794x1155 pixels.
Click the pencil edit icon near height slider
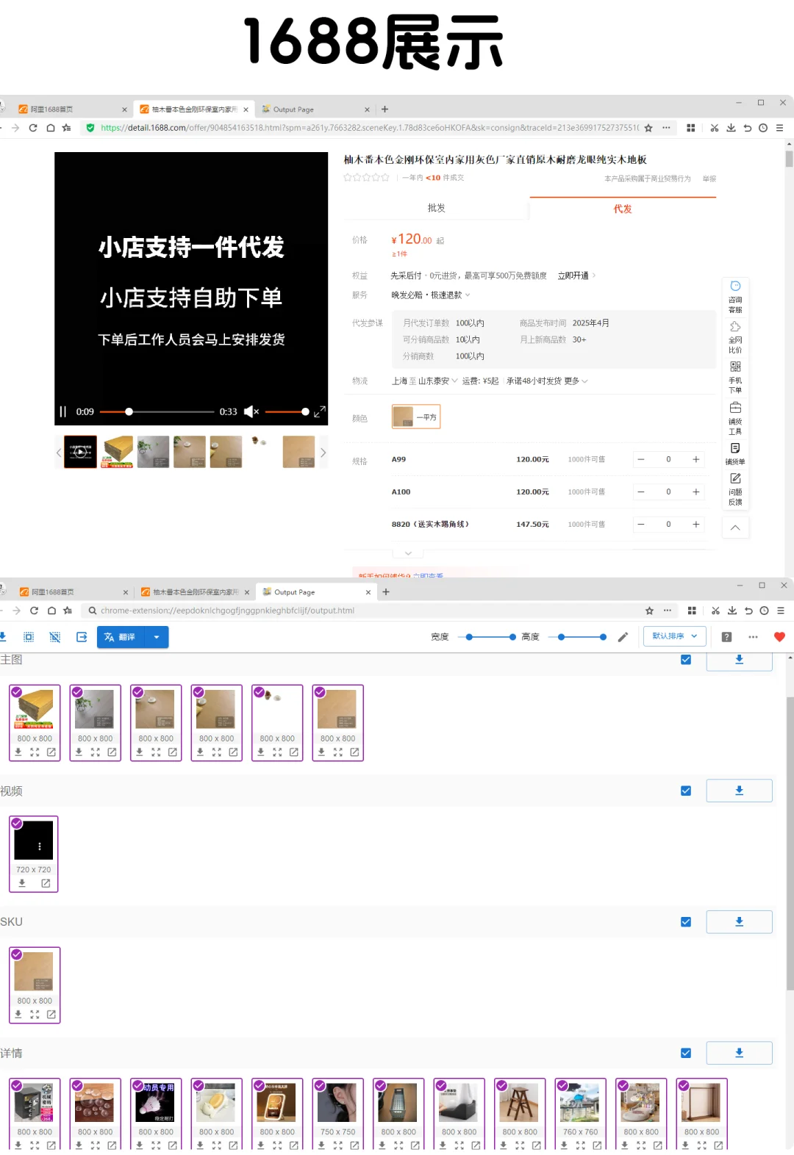[623, 637]
